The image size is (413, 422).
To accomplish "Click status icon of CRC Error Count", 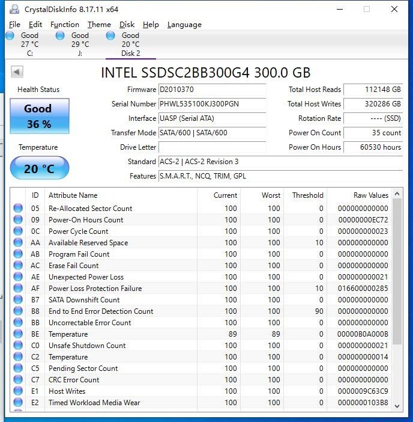I will click(18, 380).
